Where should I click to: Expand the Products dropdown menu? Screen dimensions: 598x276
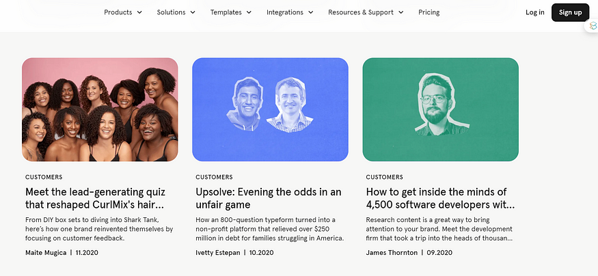click(x=123, y=12)
